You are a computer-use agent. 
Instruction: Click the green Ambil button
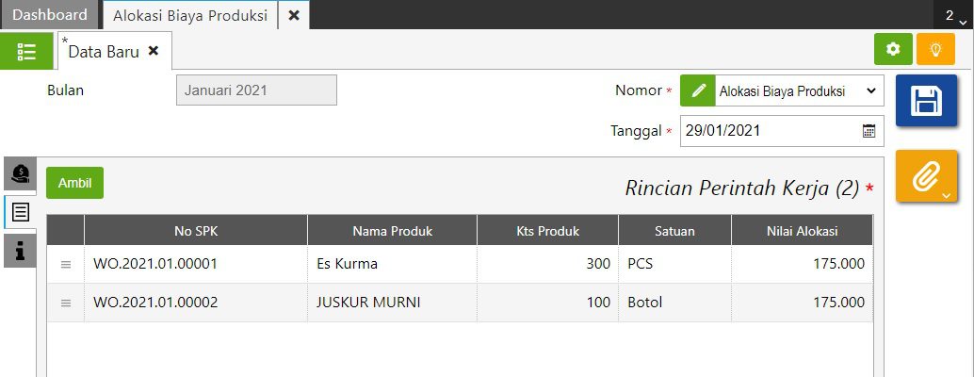pos(74,183)
